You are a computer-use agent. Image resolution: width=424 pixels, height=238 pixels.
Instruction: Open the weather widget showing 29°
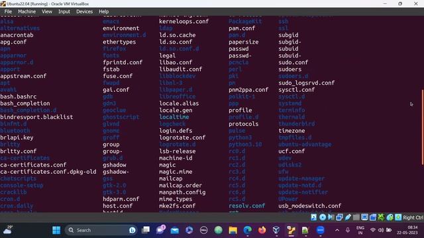7,230
